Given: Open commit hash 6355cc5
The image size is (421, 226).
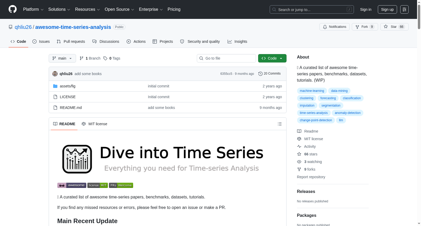Looking at the screenshot, I should coord(226,74).
